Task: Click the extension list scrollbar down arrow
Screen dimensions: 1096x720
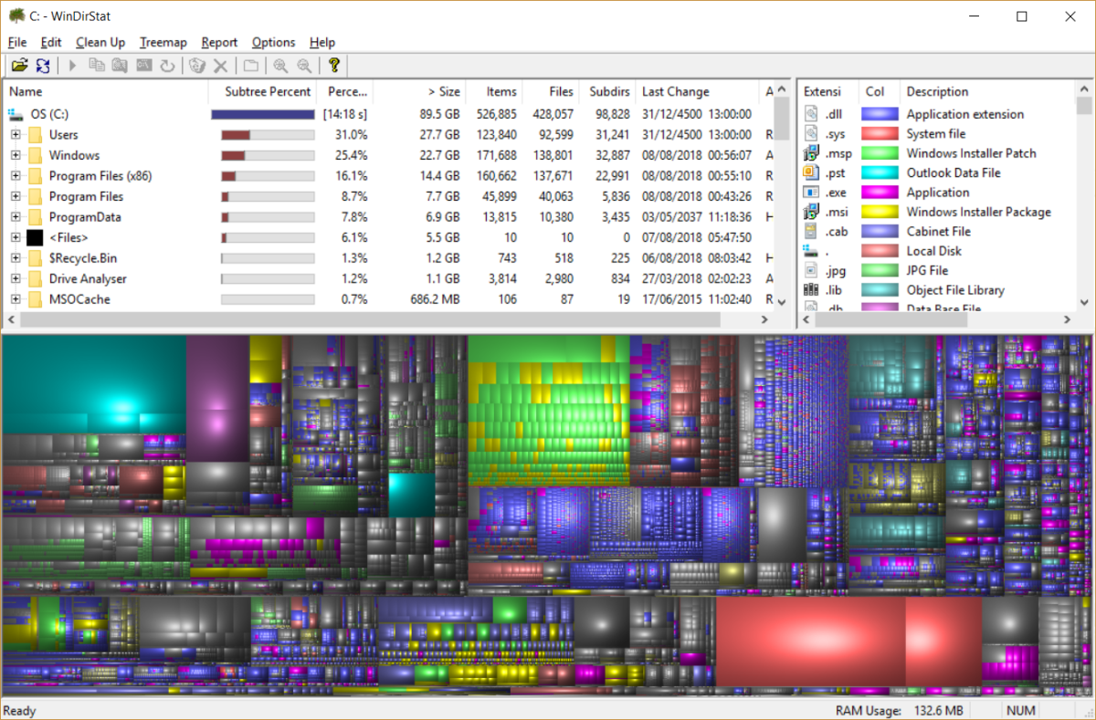Action: click(x=1085, y=303)
